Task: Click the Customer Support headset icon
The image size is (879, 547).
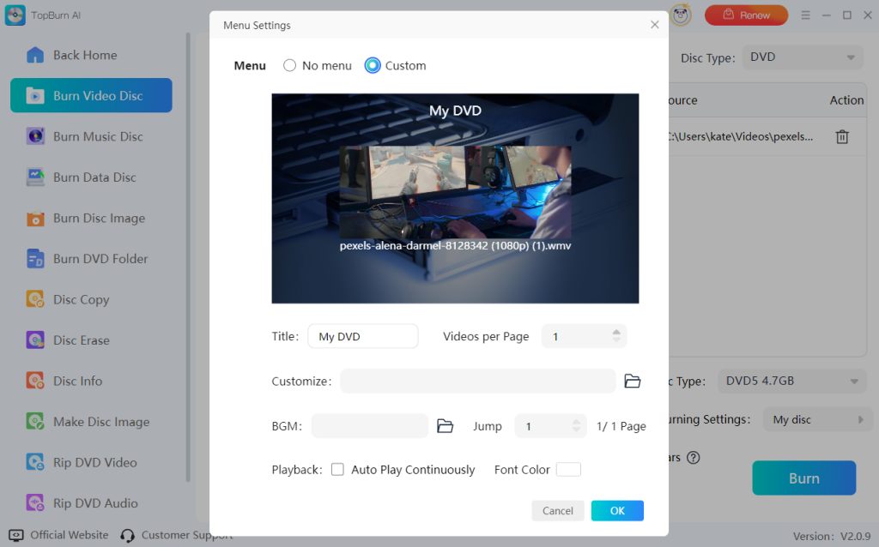Action: pyautogui.click(x=128, y=536)
